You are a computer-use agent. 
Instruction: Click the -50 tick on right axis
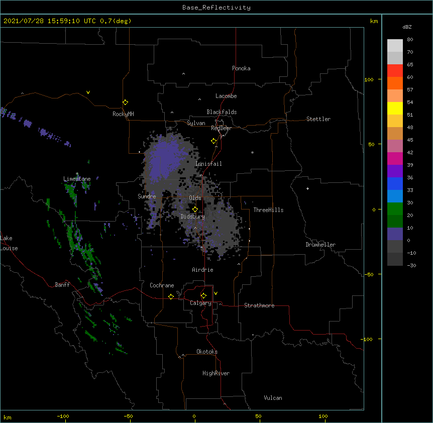tap(369, 274)
